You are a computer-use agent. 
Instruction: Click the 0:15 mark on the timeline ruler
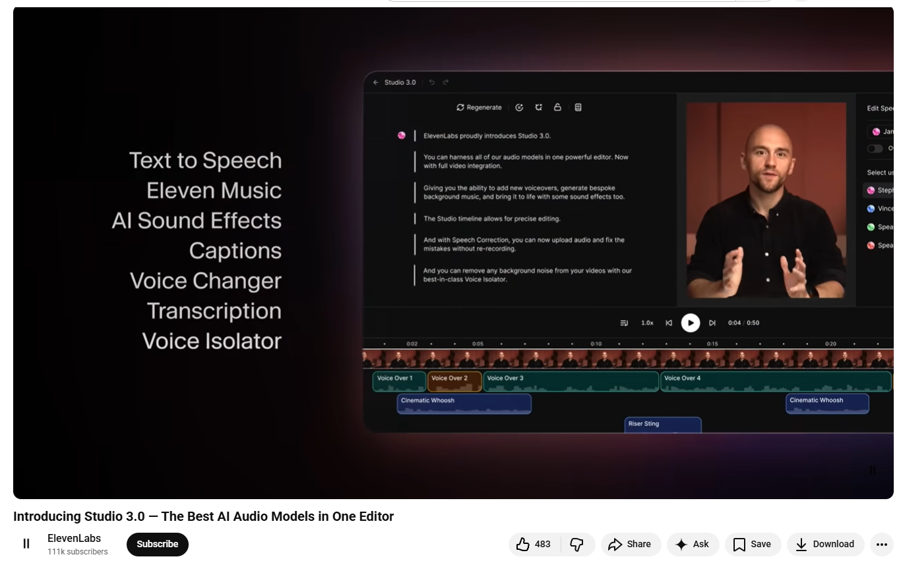712,344
